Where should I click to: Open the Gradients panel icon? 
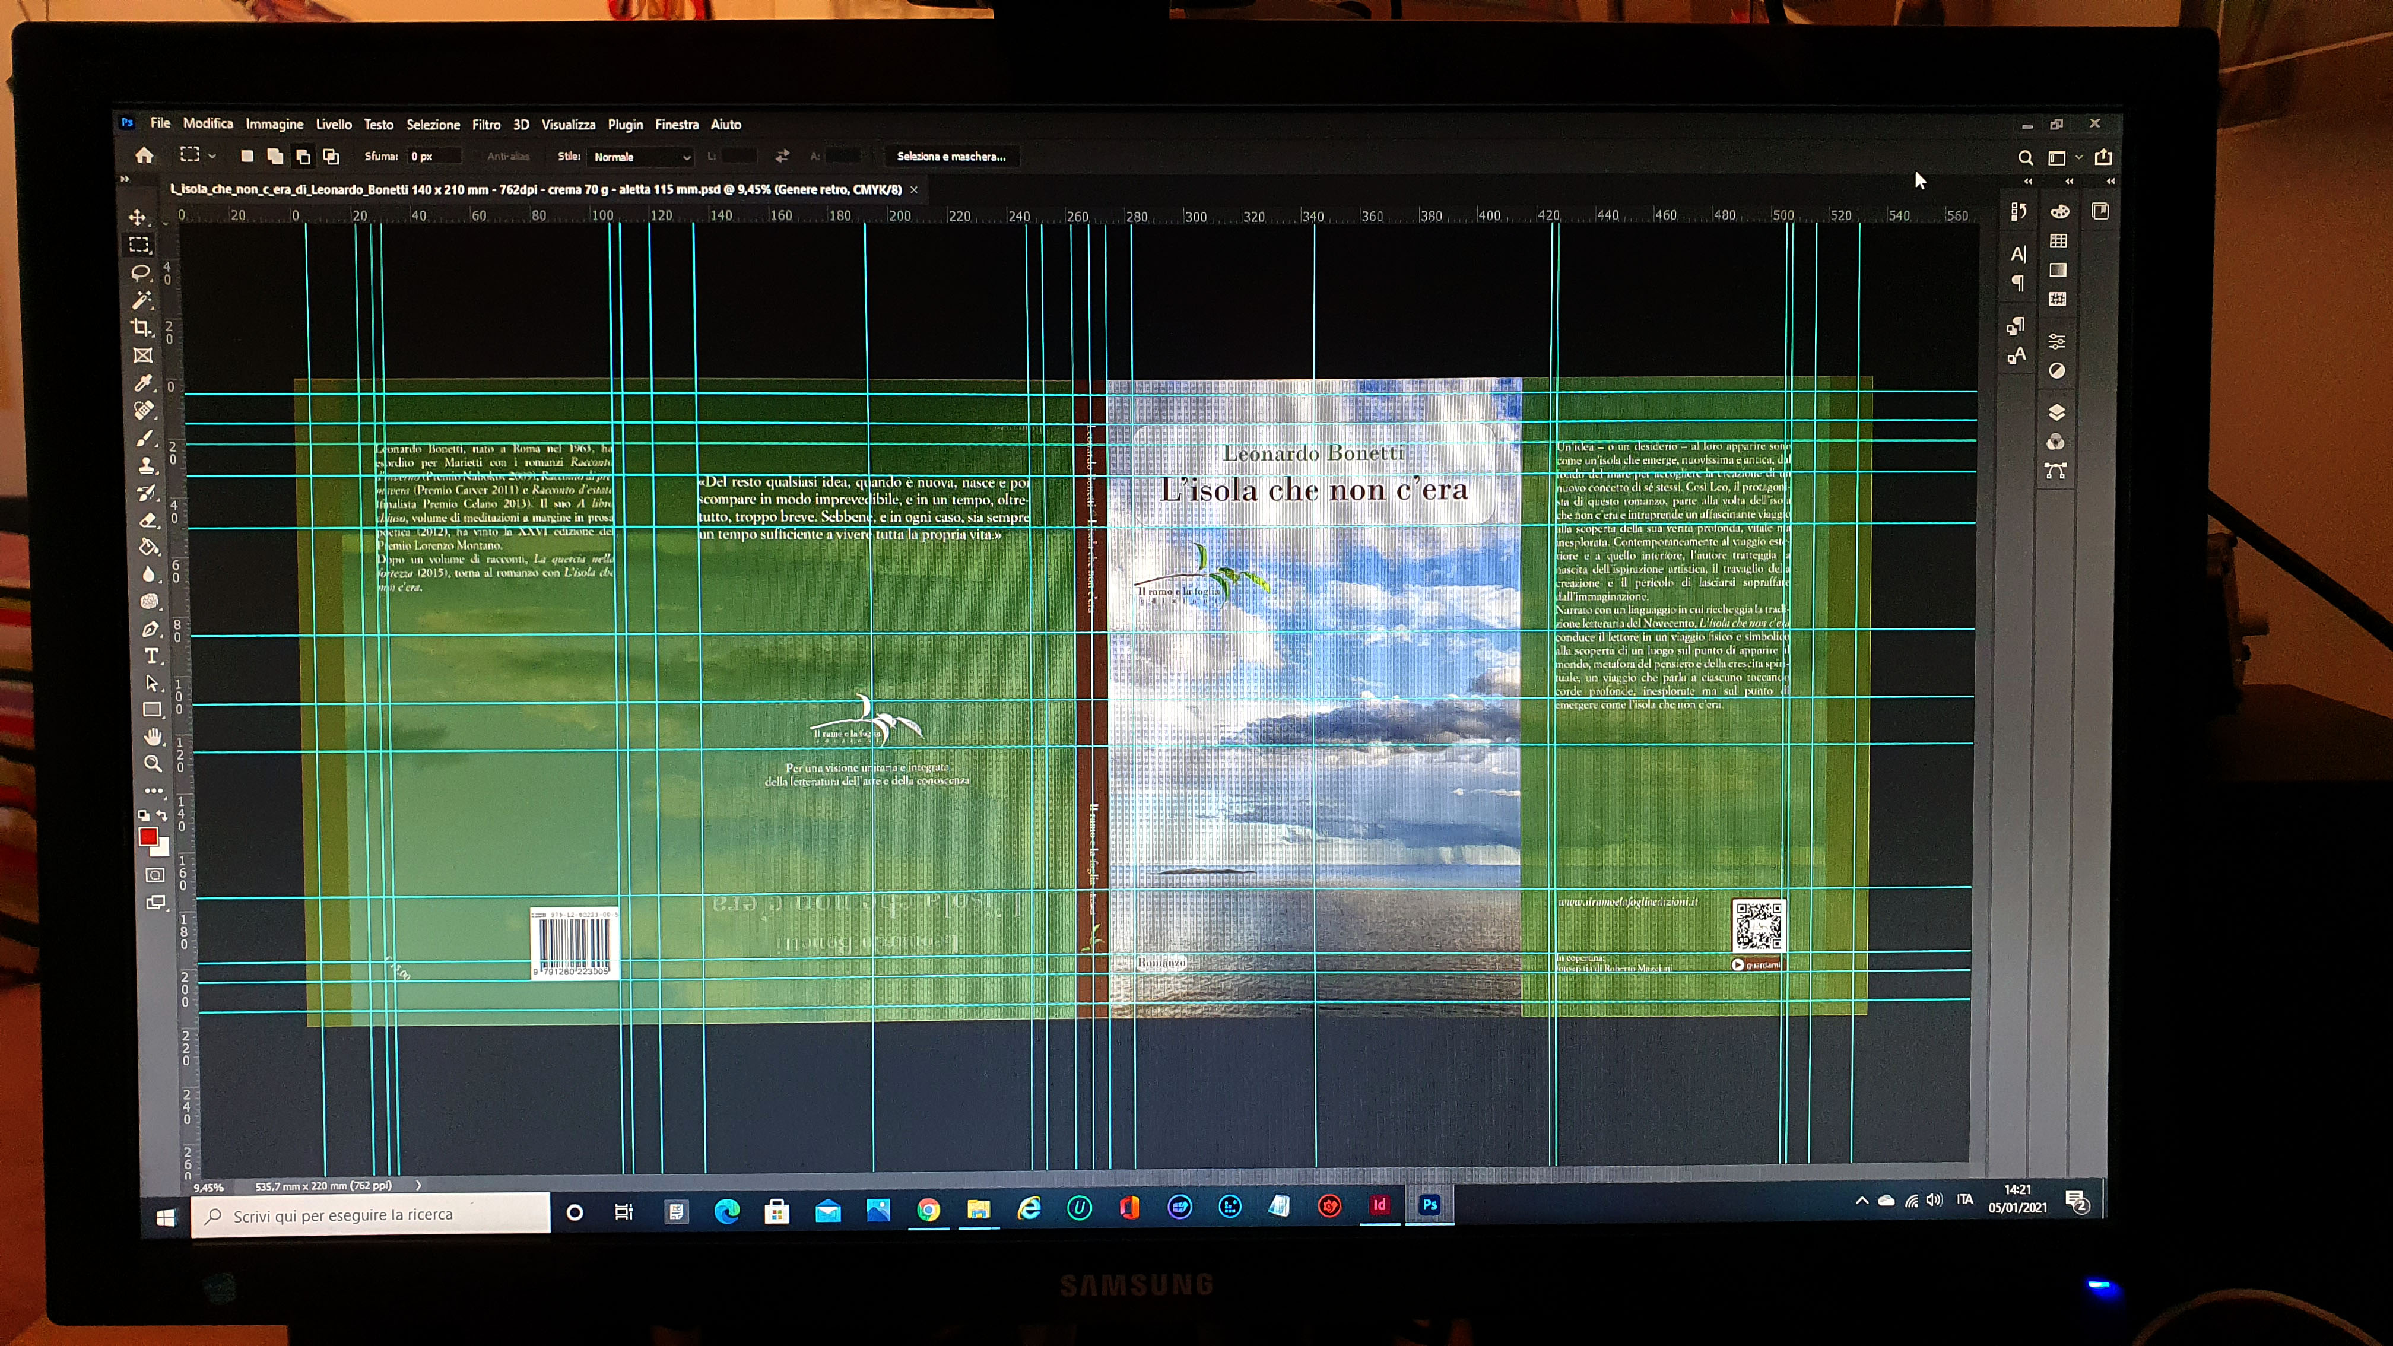click(2059, 269)
